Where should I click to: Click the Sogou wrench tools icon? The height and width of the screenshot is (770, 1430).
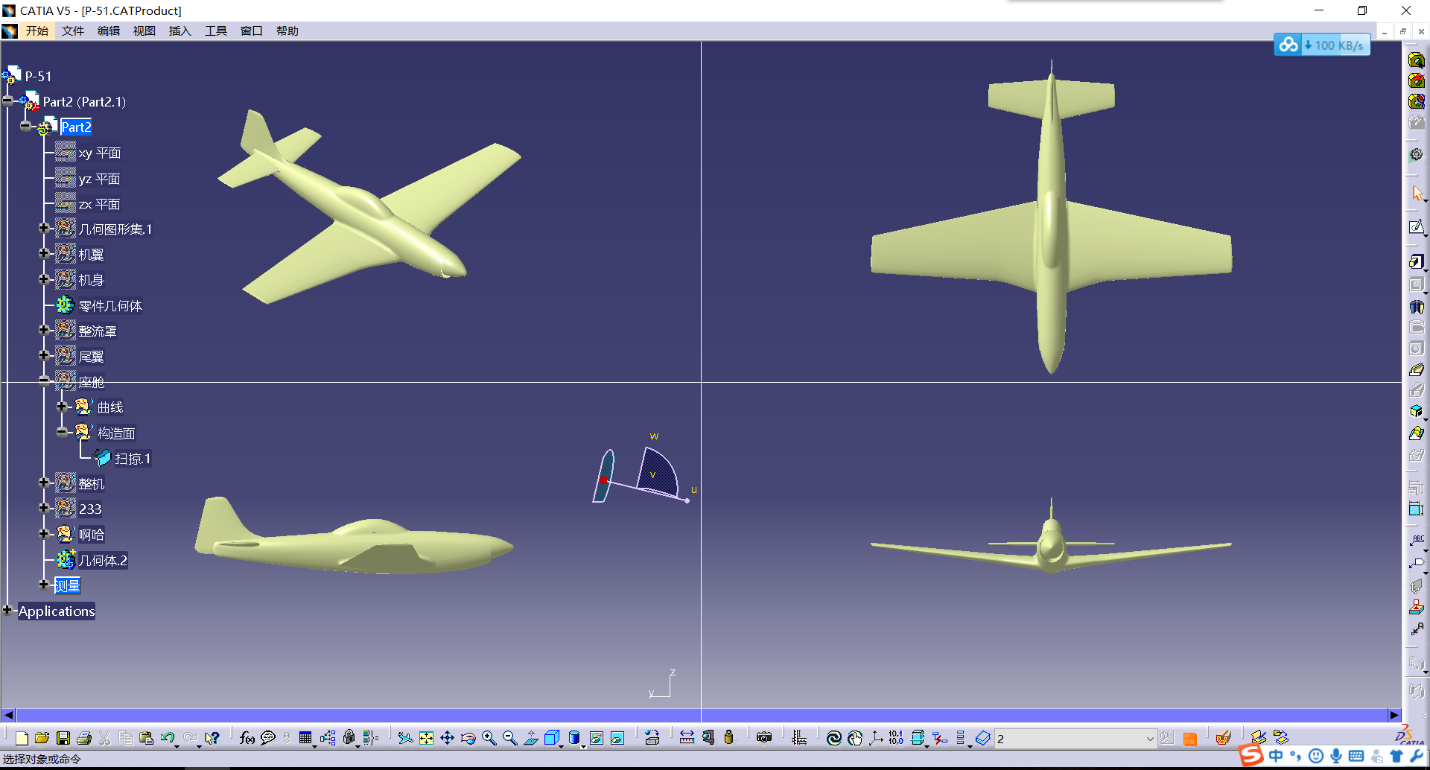pos(1417,757)
